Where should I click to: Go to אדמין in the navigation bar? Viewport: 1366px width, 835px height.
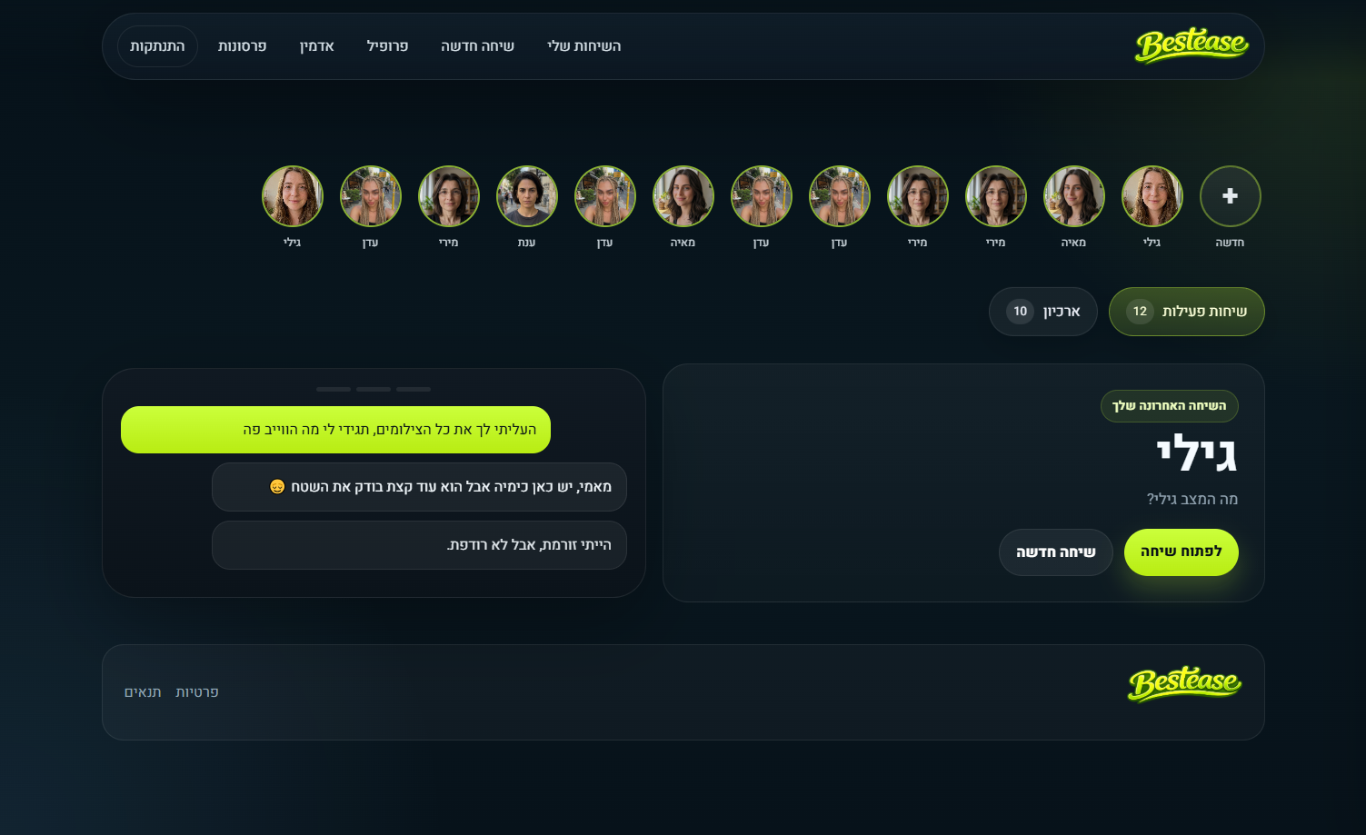click(316, 46)
